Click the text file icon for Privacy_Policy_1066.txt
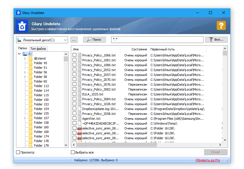 click(x=80, y=55)
